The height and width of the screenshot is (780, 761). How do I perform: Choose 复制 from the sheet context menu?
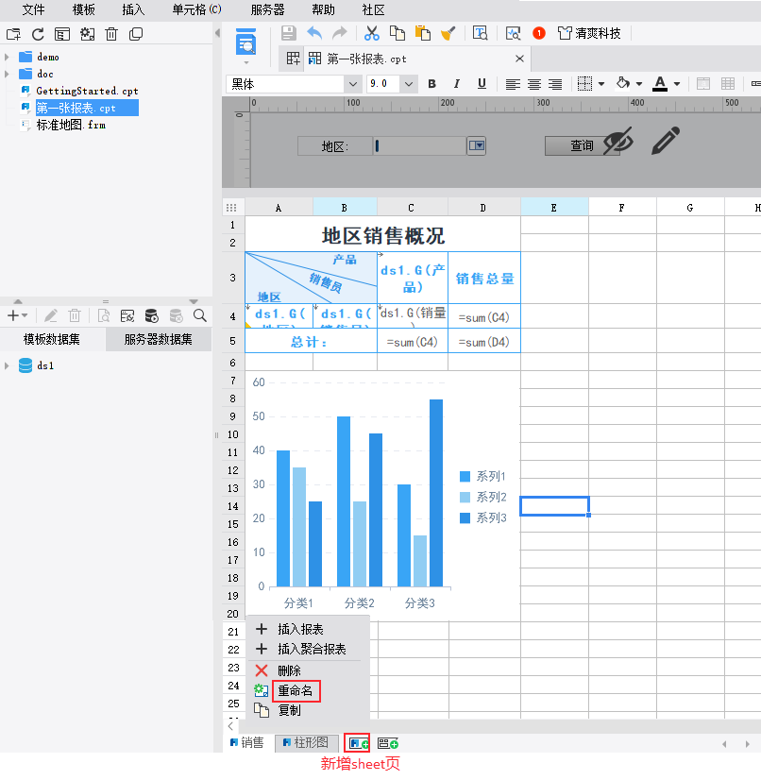point(290,710)
